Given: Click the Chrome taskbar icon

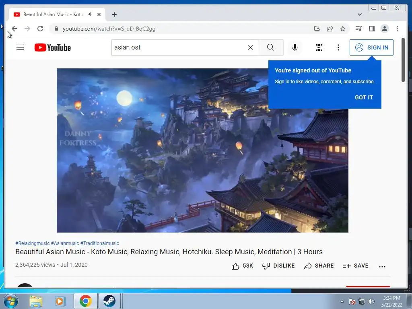Looking at the screenshot, I should [x=85, y=301].
